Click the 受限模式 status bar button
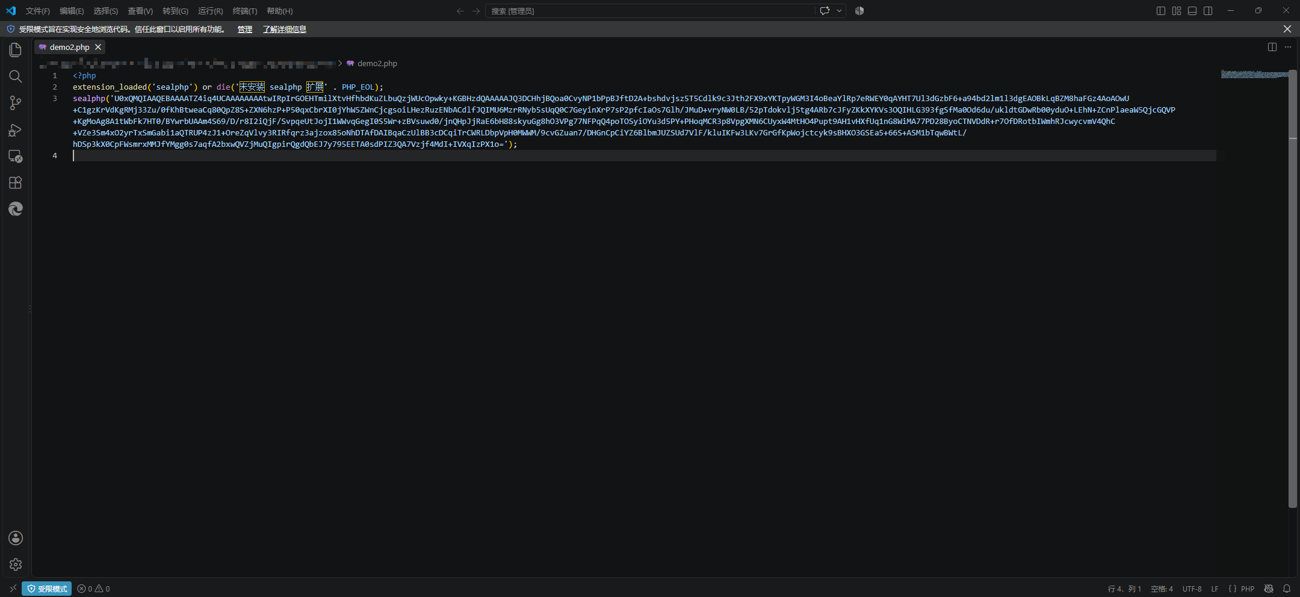Screen dimensions: 1300x597 click(x=47, y=589)
